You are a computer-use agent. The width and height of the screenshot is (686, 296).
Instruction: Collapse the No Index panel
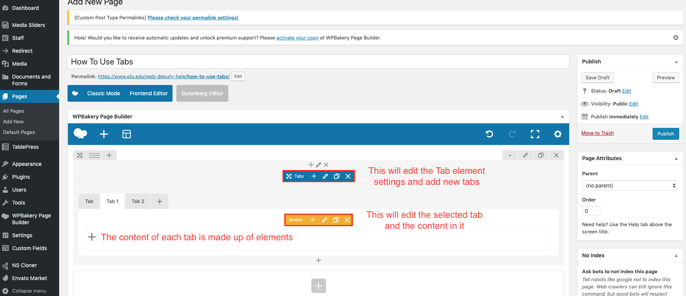tap(676, 256)
